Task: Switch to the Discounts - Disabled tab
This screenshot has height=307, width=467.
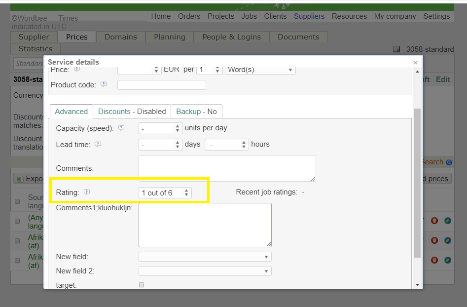Action: [x=132, y=112]
